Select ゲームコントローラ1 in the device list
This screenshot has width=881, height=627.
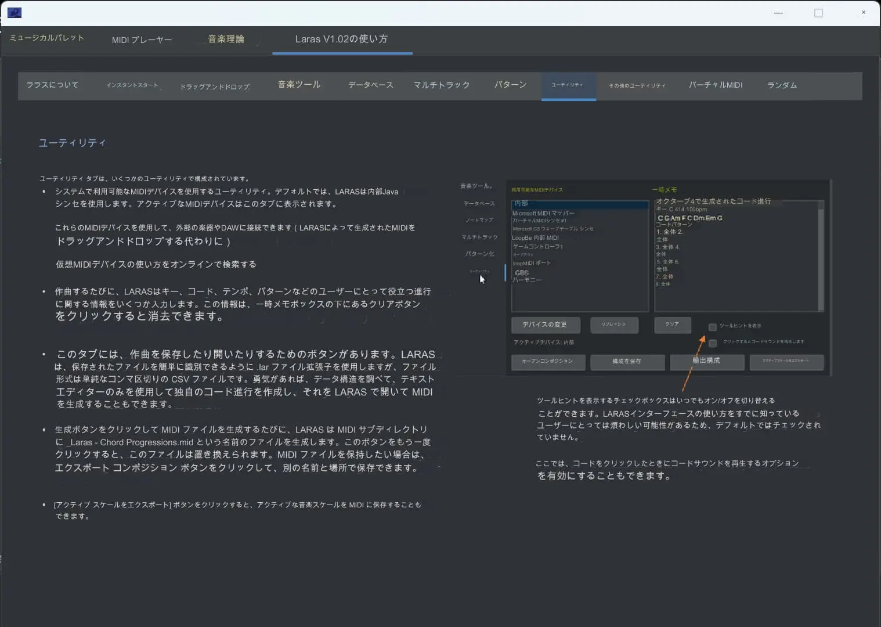538,247
